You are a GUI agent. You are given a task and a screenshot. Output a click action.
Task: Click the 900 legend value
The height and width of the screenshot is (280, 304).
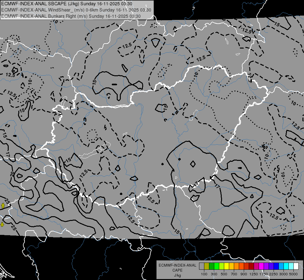click(244, 274)
